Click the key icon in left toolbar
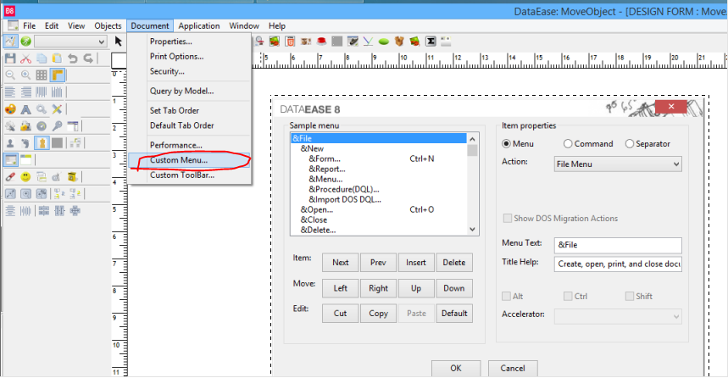Viewport: 728px width, 378px height. coord(57,125)
